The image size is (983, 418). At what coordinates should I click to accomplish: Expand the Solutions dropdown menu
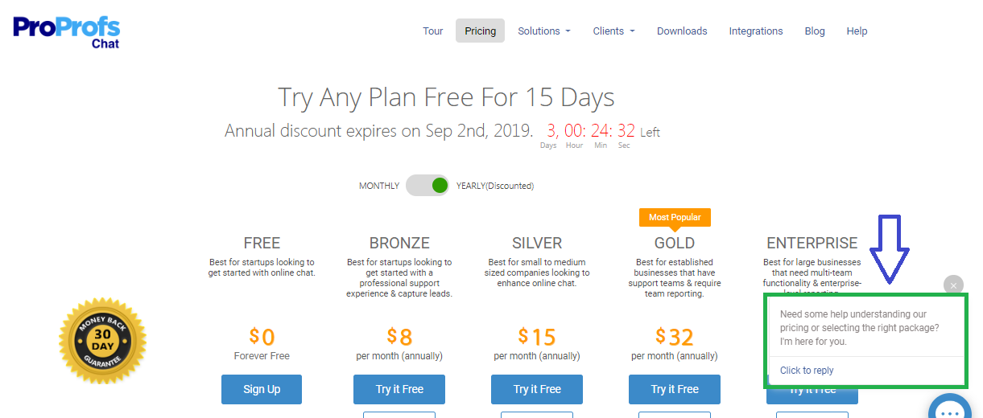(544, 31)
